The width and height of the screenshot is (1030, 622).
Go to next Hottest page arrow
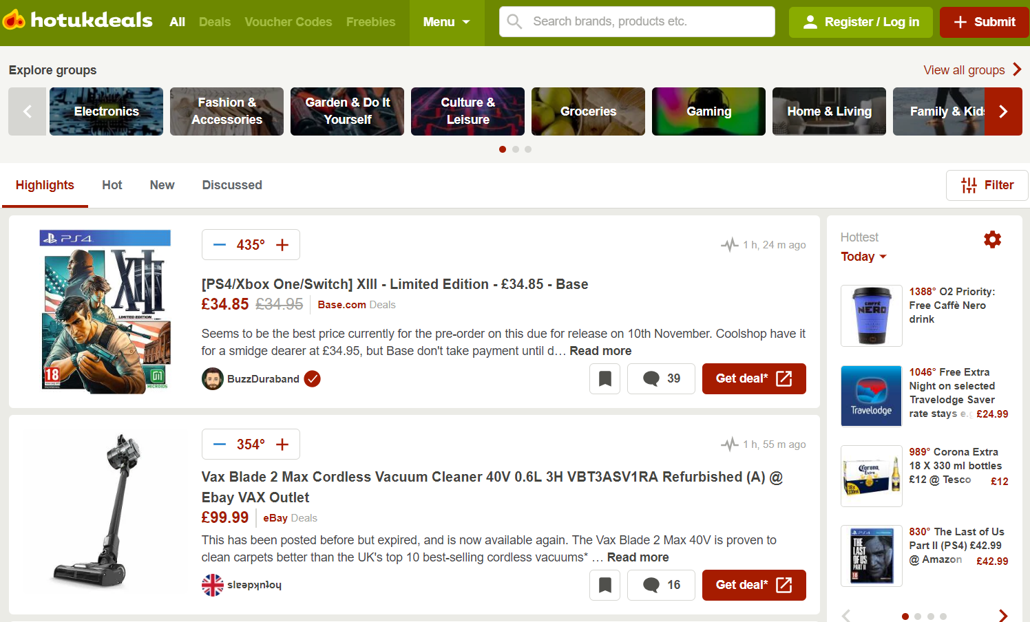pyautogui.click(x=1003, y=616)
